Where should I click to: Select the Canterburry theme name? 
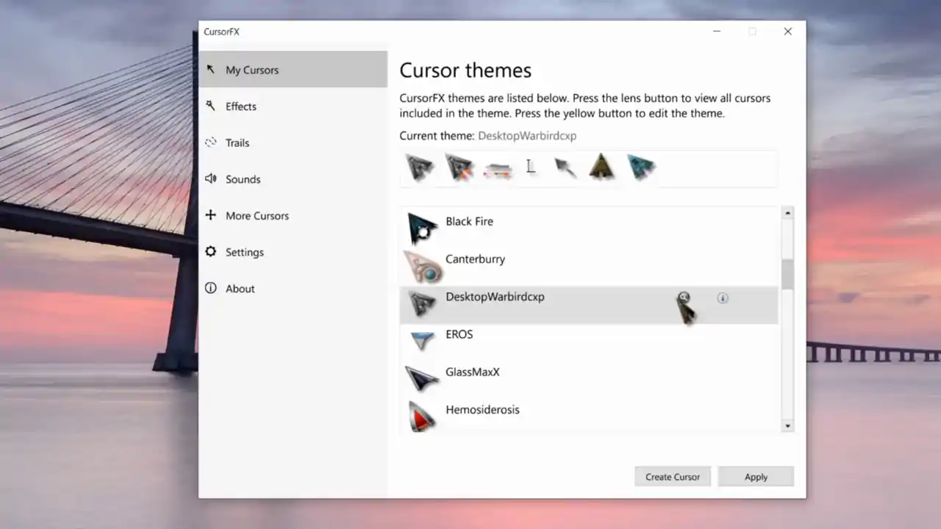click(x=475, y=259)
